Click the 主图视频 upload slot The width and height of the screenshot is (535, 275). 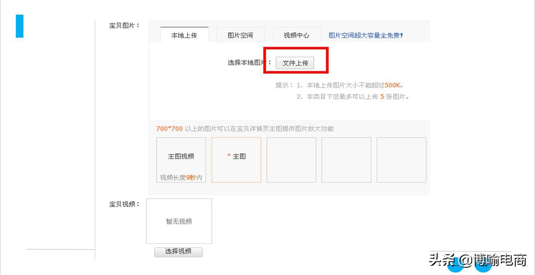[181, 159]
